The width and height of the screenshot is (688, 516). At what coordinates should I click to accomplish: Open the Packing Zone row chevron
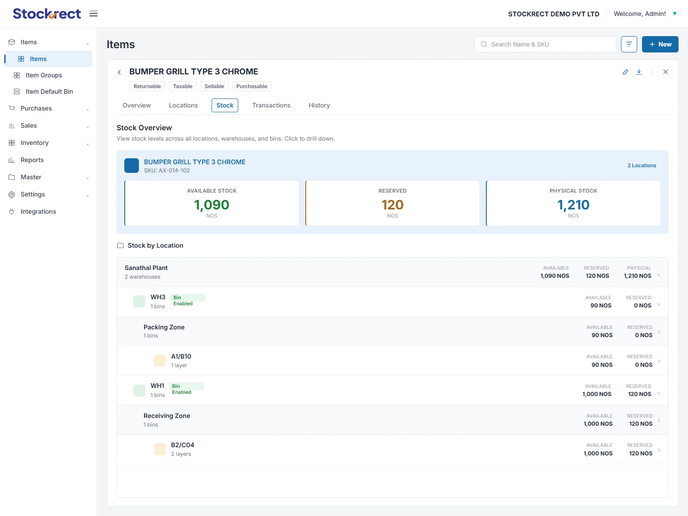coord(659,332)
